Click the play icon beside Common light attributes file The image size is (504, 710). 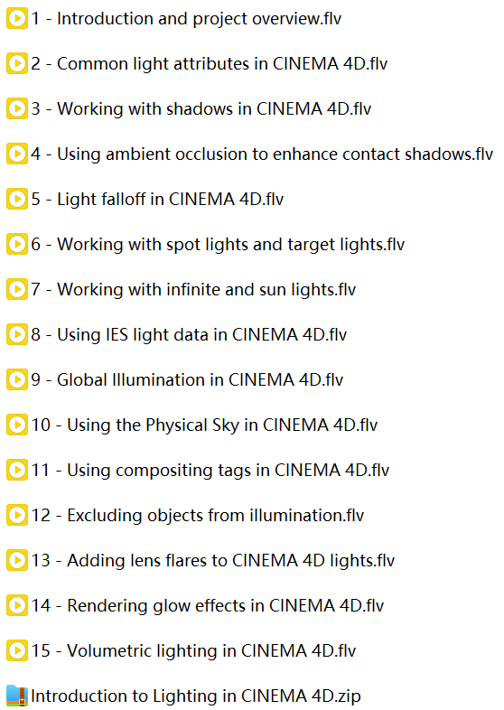click(x=17, y=64)
